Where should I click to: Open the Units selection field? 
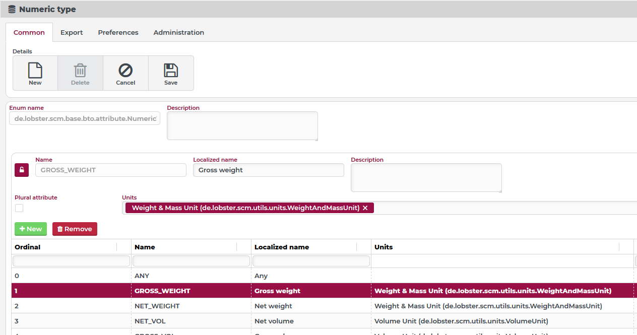(x=504, y=208)
